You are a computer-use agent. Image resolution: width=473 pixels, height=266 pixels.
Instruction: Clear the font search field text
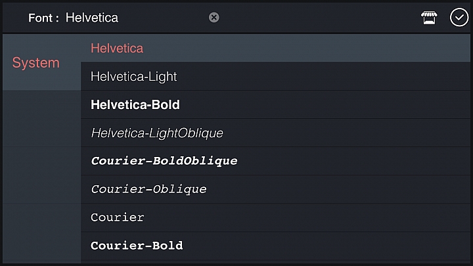[214, 18]
